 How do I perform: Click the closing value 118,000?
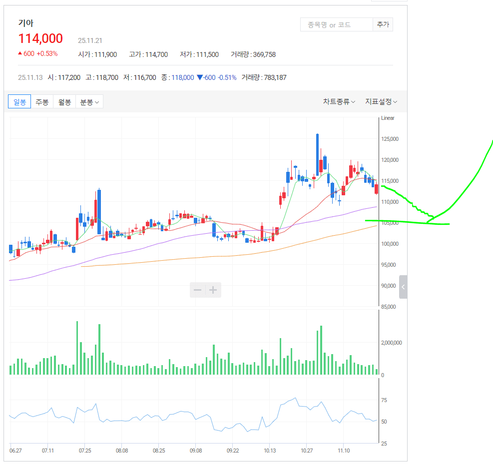click(183, 77)
